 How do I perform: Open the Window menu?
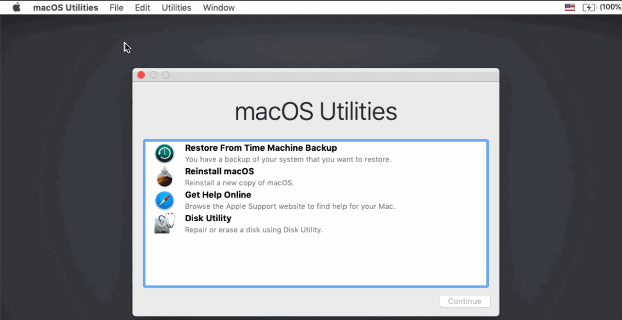[x=218, y=8]
